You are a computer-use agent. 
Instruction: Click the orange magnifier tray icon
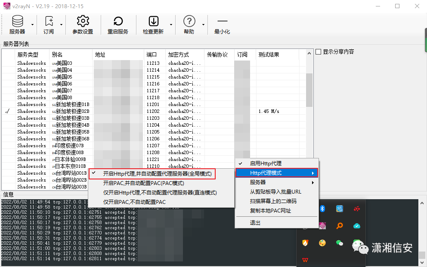click(x=340, y=226)
